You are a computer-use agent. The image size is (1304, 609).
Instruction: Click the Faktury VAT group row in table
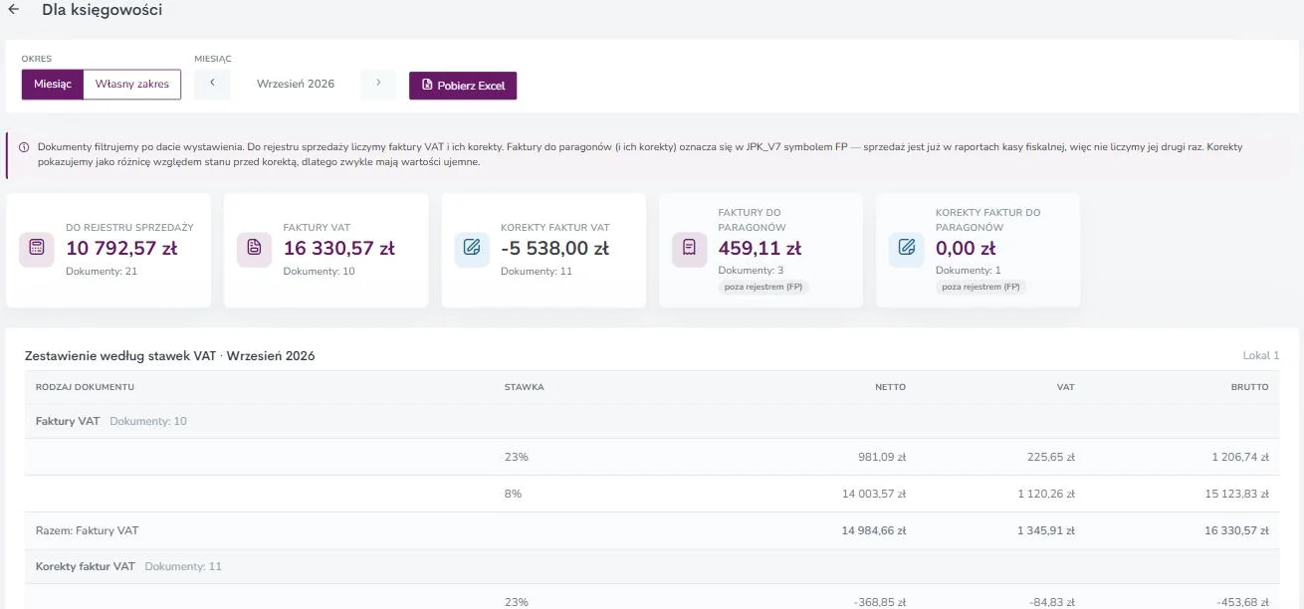652,421
